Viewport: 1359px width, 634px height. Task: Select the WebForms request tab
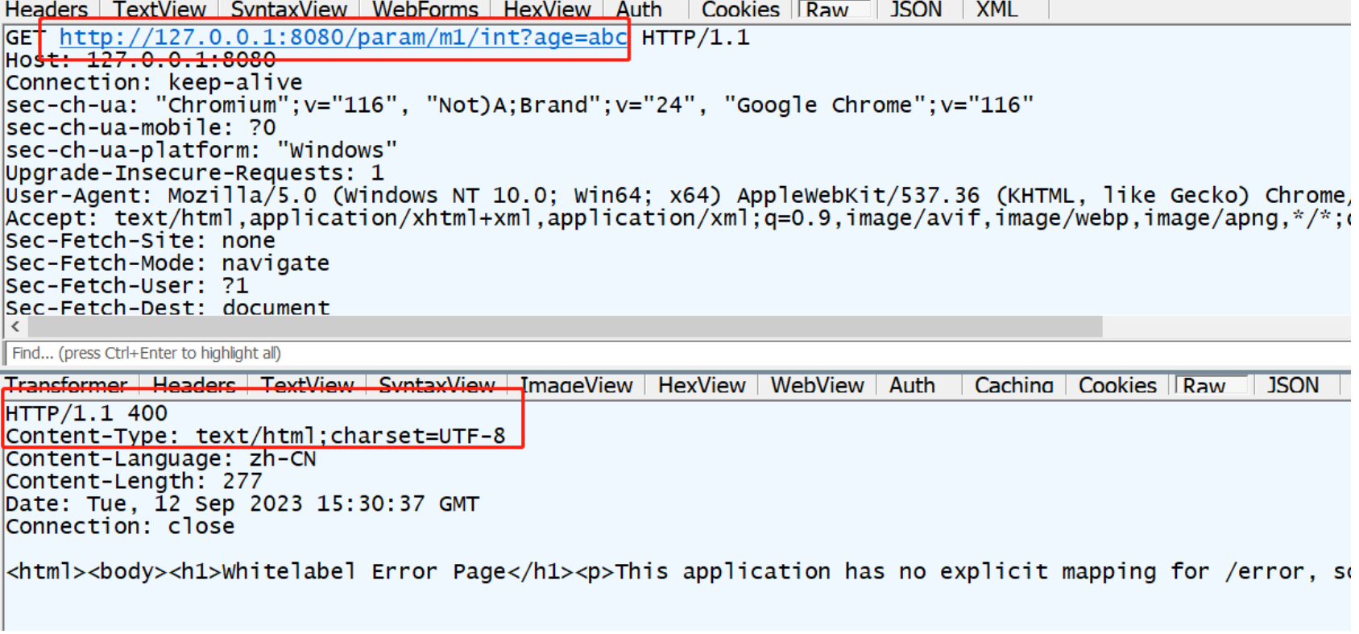[425, 10]
